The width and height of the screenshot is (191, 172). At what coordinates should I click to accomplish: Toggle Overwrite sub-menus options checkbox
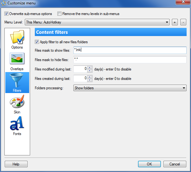[x=7, y=14]
